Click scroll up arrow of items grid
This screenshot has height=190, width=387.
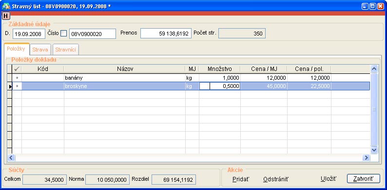[x=374, y=69]
